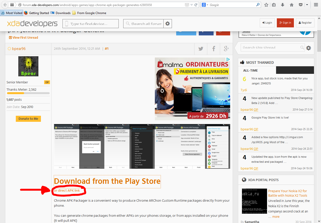321x223 pixels.
Task: Open Updated the app. Icon from the apk post
Action: (x=279, y=159)
